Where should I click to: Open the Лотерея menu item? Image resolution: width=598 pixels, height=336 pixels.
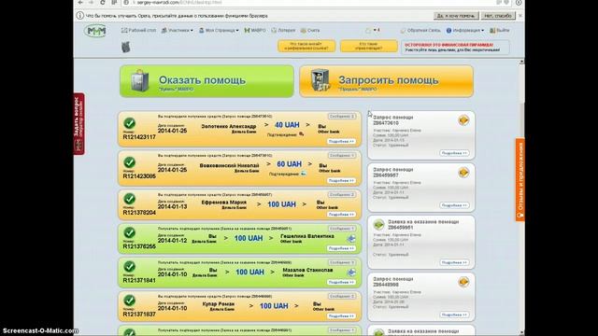[283, 30]
